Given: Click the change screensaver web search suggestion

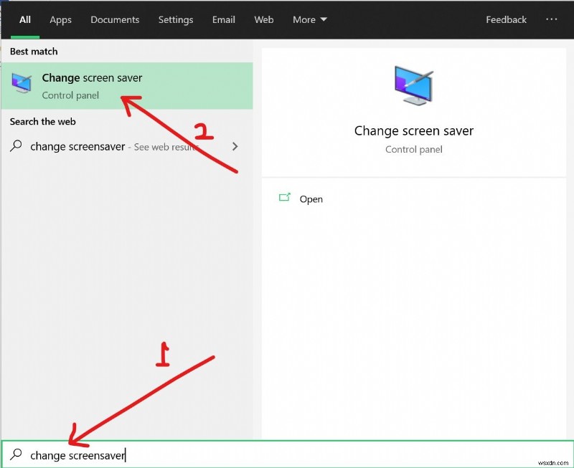Looking at the screenshot, I should (x=79, y=146).
